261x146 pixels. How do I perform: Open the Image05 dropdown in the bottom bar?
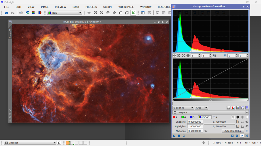point(30,143)
